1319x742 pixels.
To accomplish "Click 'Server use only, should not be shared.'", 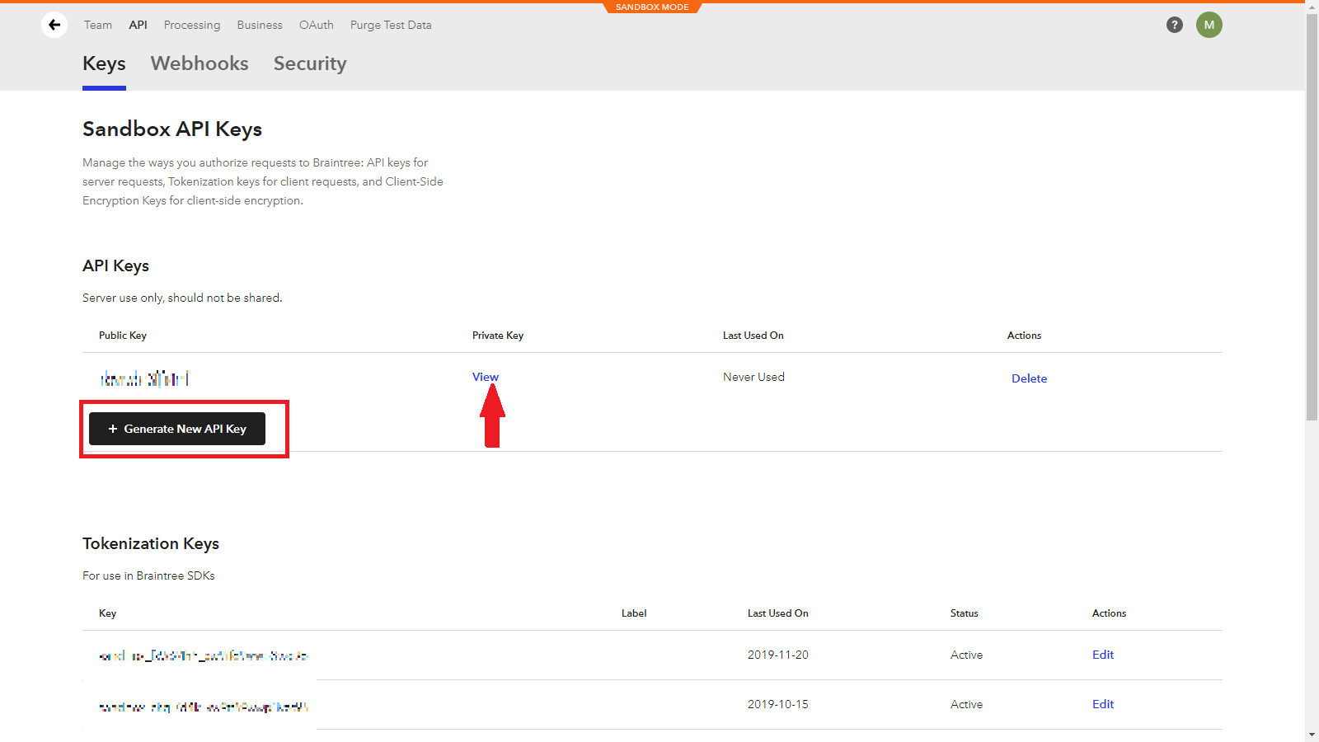I will pos(182,298).
